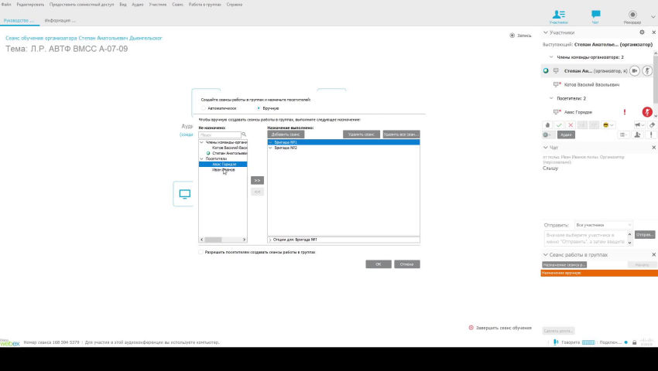
Task: Click the green checkmark feedback icon
Action: (x=559, y=124)
